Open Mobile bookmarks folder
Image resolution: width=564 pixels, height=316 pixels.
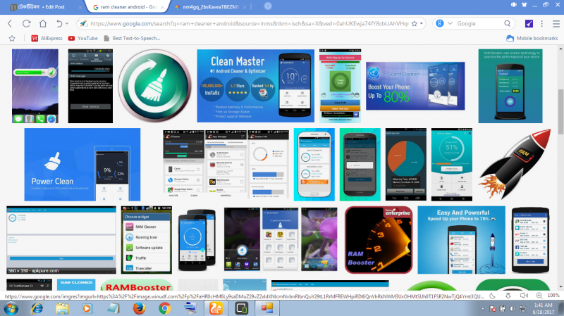[x=532, y=38]
